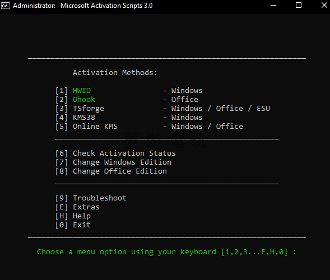This screenshot has width=330, height=280.
Task: Click the [6] option number
Action: pos(62,153)
